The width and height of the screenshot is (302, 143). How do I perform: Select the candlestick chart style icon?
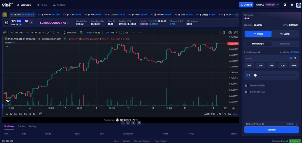(x=54, y=33)
